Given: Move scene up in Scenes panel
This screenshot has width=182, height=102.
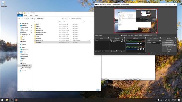Looking at the screenshot, I should tap(101, 51).
